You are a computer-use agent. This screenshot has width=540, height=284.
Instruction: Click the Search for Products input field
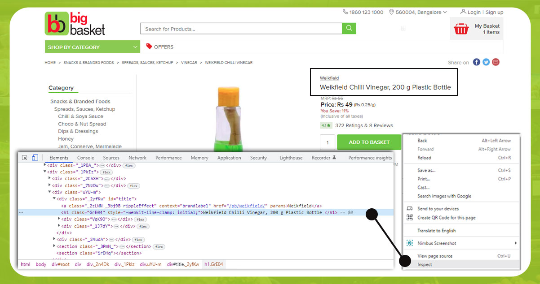(241, 29)
